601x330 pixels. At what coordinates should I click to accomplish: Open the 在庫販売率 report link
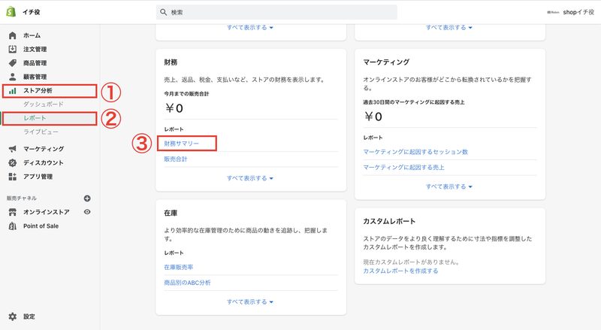pyautogui.click(x=179, y=267)
